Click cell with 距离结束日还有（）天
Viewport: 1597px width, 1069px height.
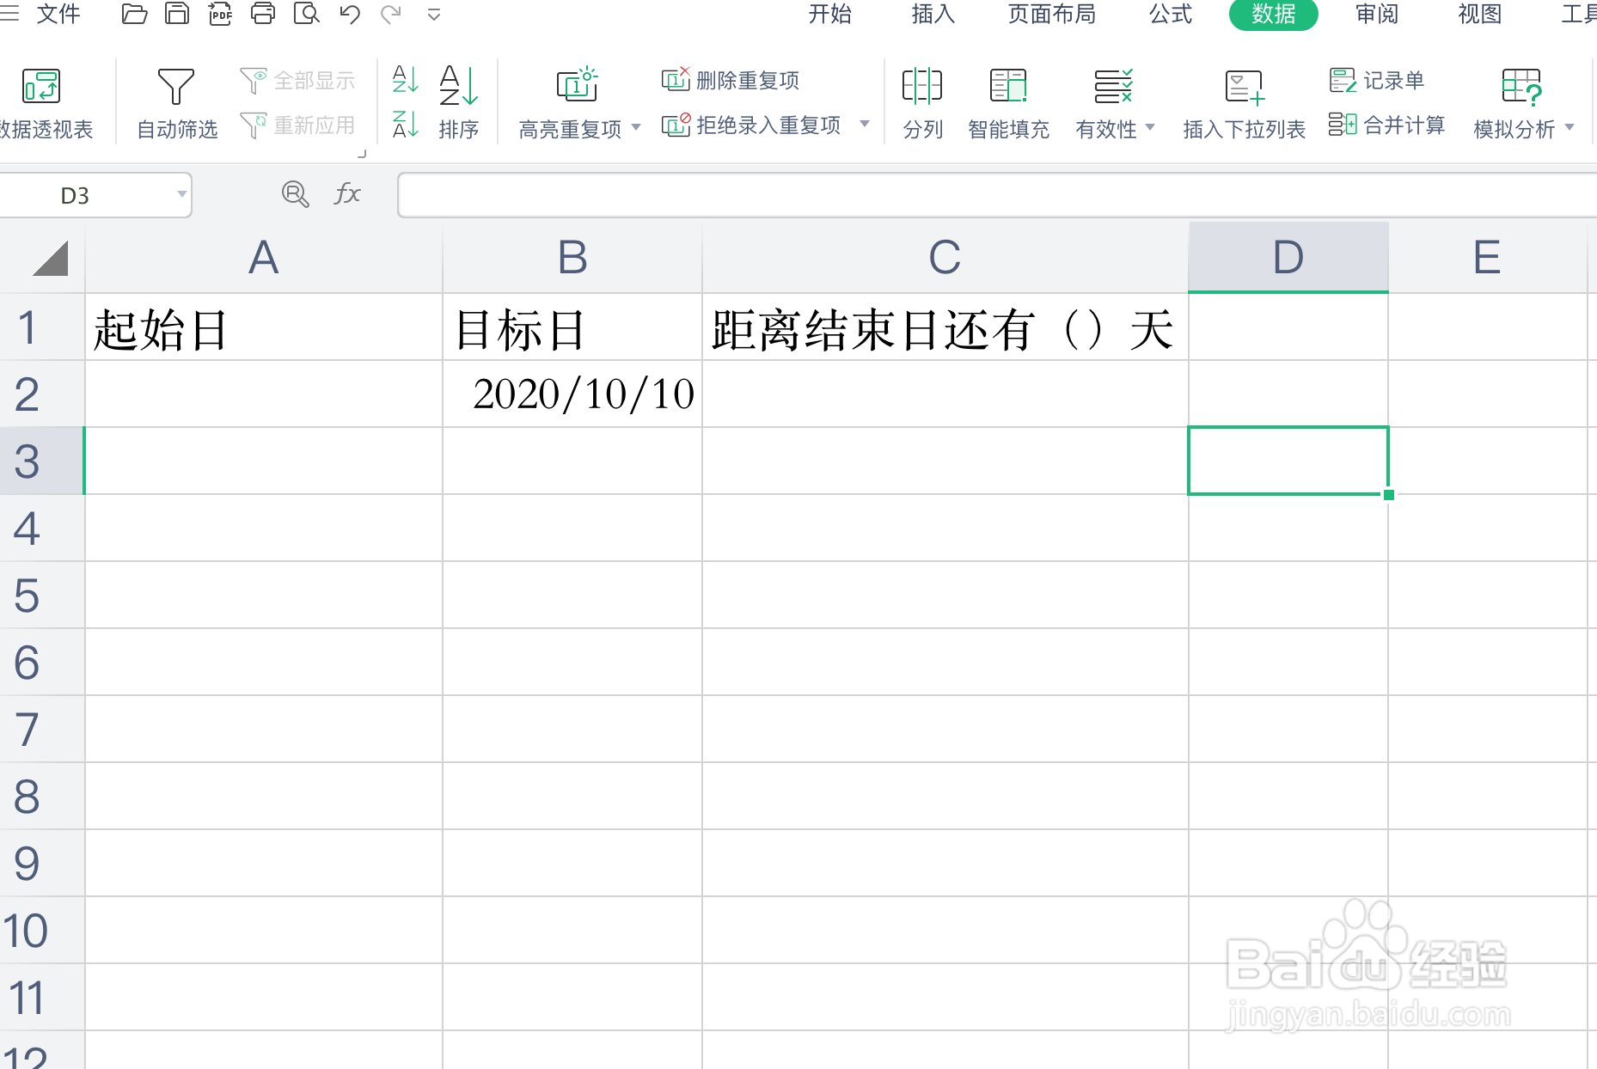tap(945, 327)
